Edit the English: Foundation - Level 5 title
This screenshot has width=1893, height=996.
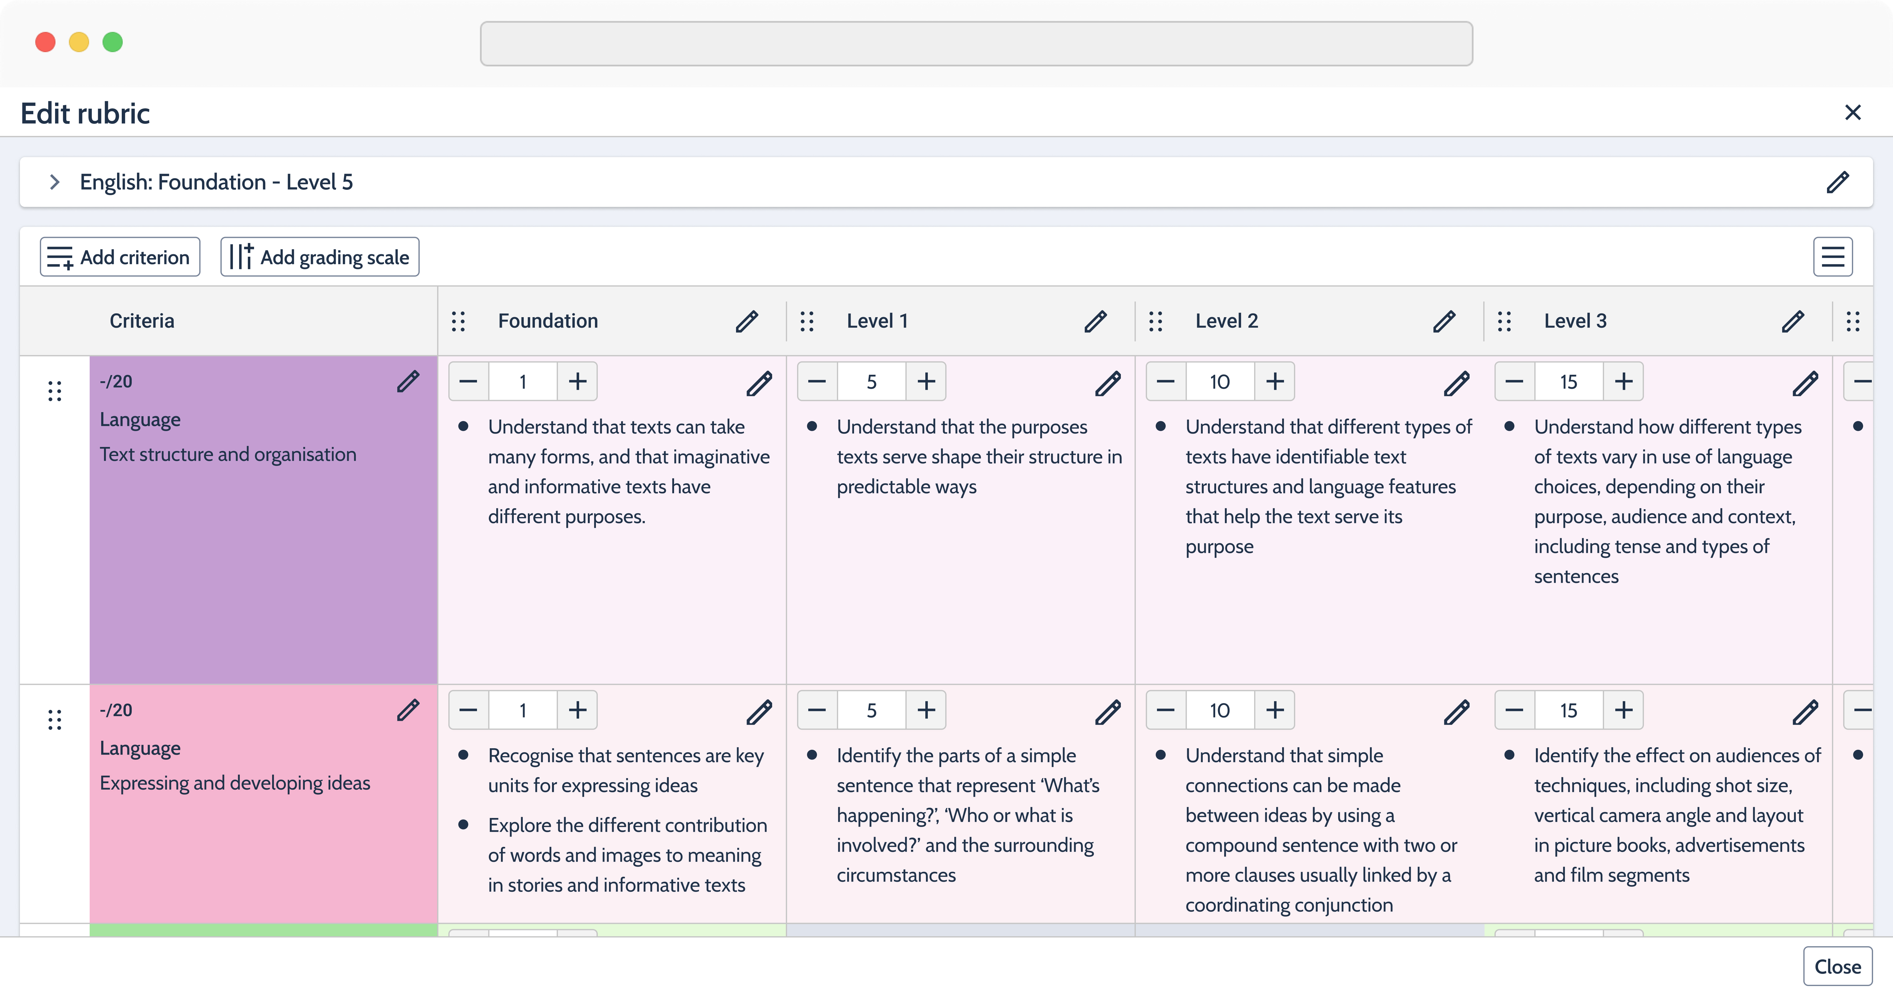point(1837,181)
